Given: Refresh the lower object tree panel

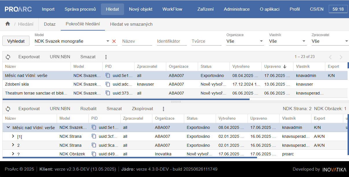Looking at the screenshot, I should (8, 109).
